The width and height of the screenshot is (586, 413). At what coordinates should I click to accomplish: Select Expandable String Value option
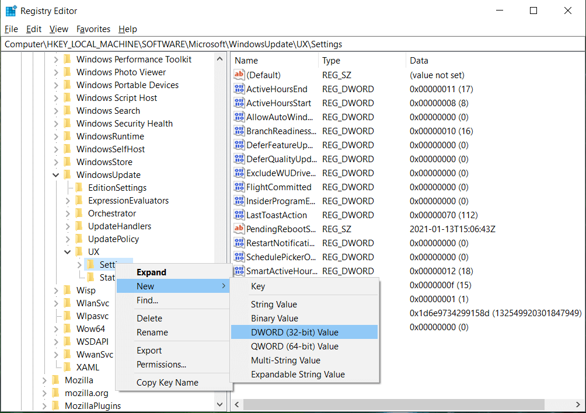coord(304,374)
